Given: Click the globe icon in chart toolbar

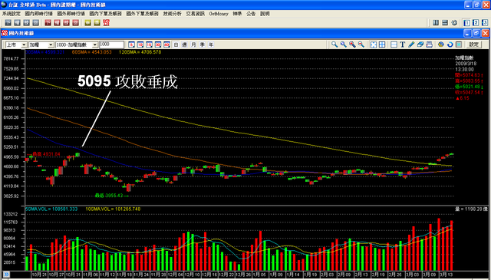Looking at the screenshot, I should point(441,44).
